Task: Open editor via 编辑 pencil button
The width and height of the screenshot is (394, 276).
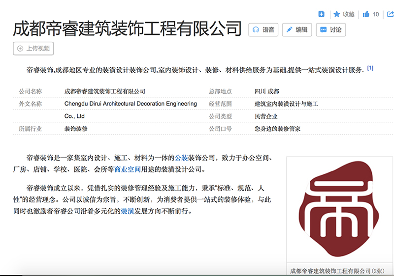Action: 297,29
